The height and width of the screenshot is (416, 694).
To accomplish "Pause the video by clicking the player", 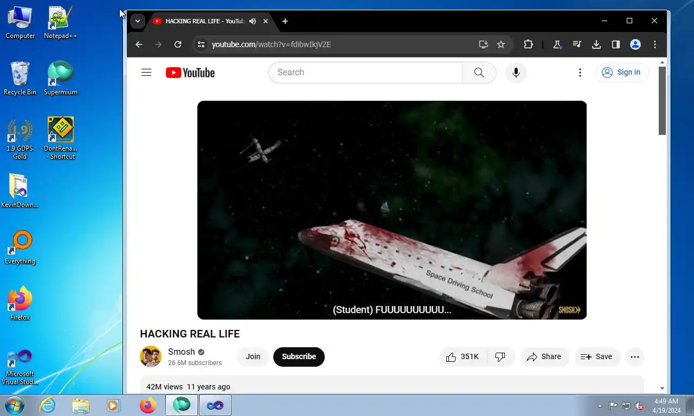I will coord(392,210).
